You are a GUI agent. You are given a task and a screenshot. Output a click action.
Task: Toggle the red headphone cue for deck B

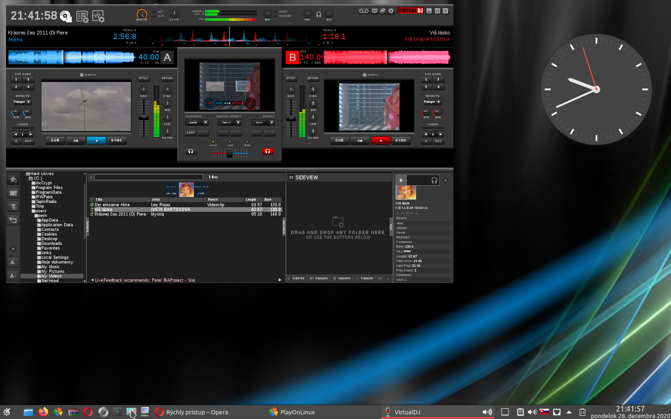(267, 151)
